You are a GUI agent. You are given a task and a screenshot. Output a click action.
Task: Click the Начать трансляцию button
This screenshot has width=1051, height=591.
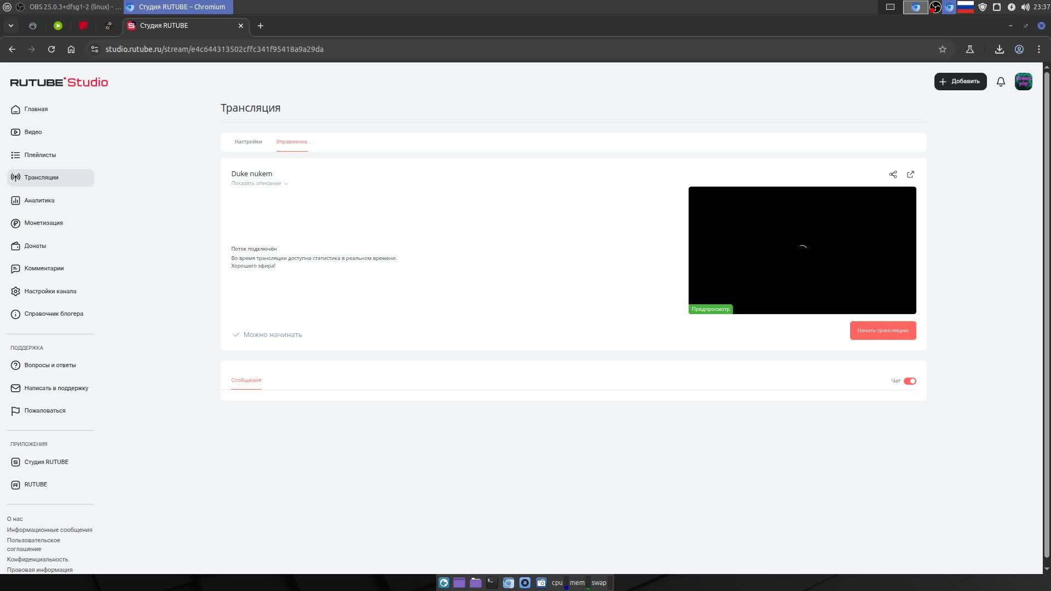(882, 331)
